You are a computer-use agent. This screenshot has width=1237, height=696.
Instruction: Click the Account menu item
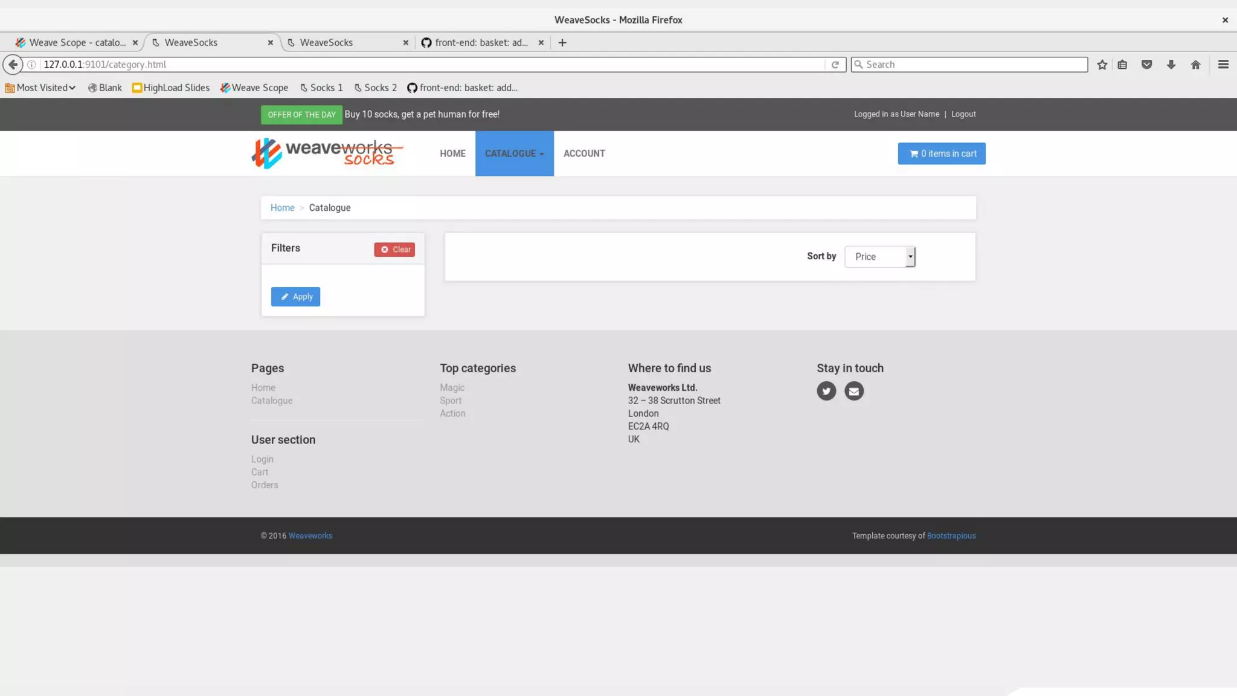click(583, 153)
